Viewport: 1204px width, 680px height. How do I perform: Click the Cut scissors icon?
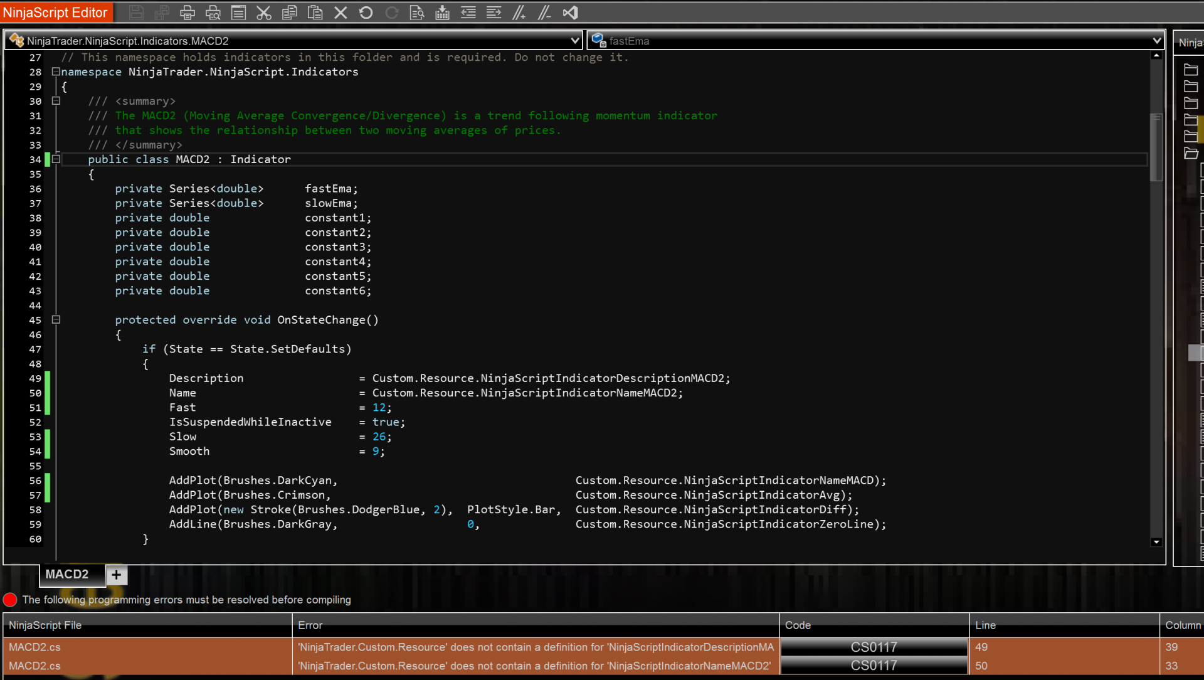(x=264, y=13)
